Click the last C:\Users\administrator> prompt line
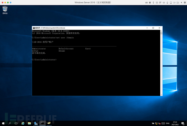187x126 pixels. pyautogui.click(x=44, y=59)
